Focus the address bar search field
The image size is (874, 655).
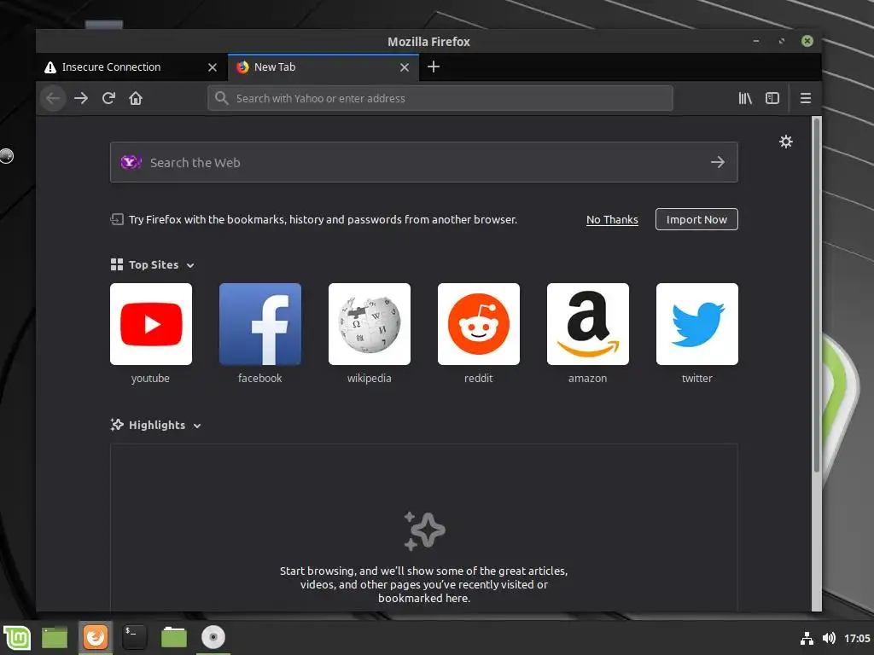click(440, 99)
